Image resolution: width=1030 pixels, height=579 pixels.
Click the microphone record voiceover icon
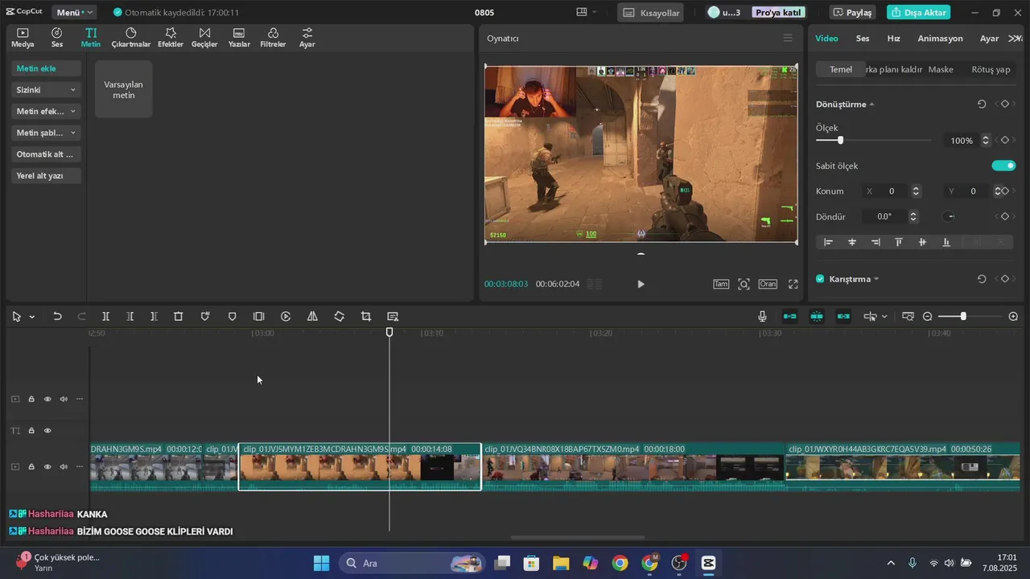pos(762,317)
